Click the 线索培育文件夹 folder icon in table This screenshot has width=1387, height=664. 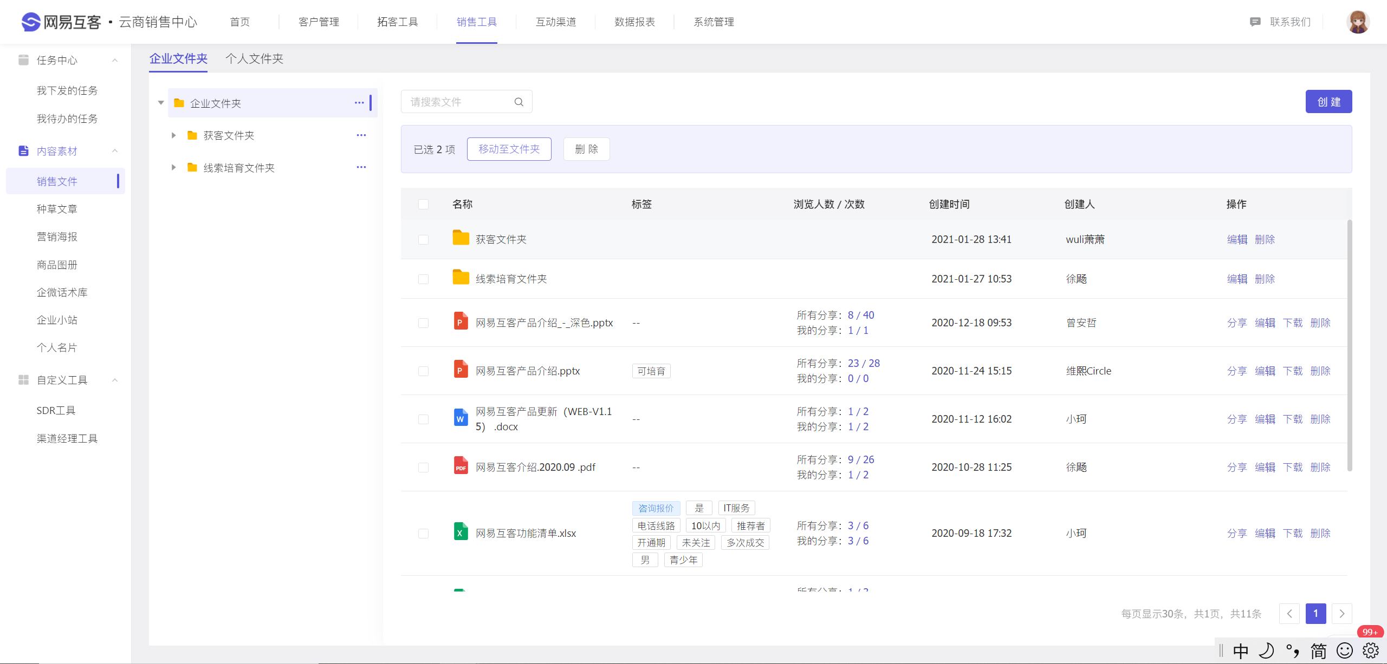(x=461, y=278)
